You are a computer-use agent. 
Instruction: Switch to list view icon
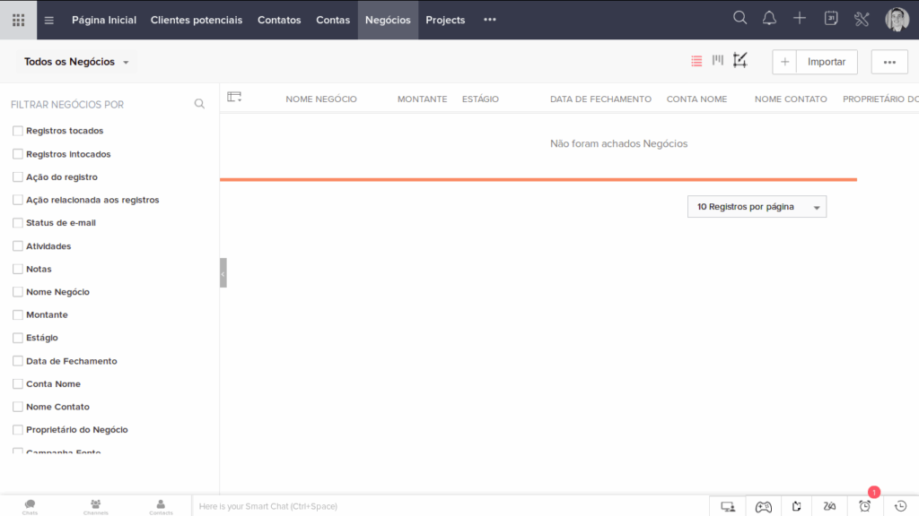coord(696,61)
